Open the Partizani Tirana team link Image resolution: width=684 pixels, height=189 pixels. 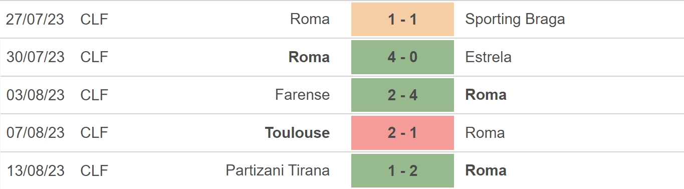pos(278,170)
